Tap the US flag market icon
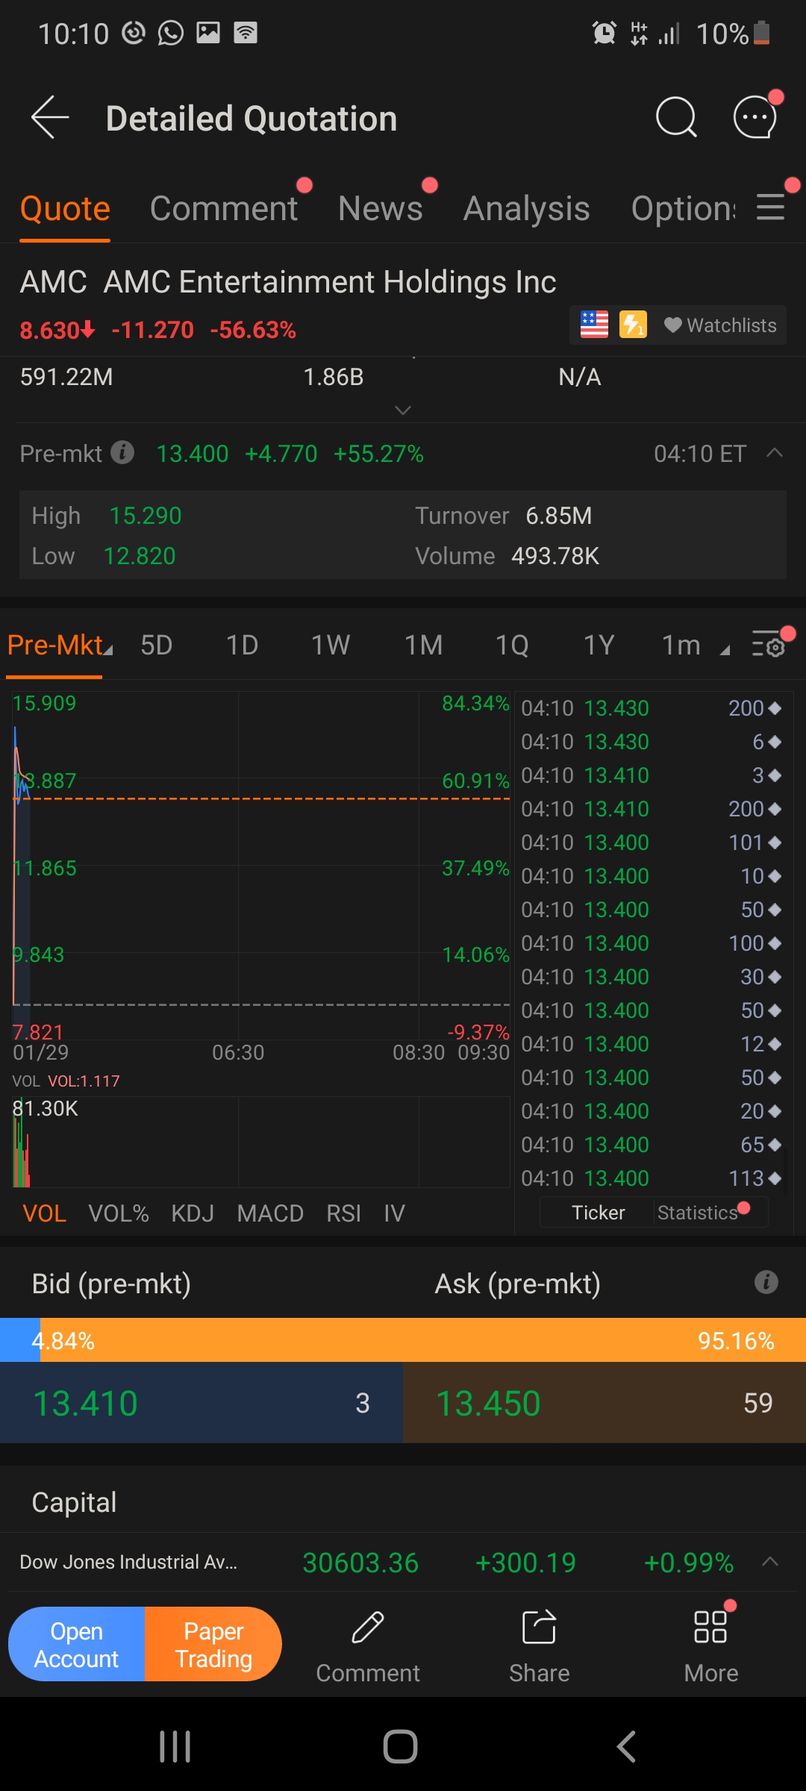Screen dimensions: 806x1791 [x=595, y=325]
